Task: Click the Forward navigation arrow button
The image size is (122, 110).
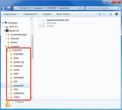Action: (9, 8)
